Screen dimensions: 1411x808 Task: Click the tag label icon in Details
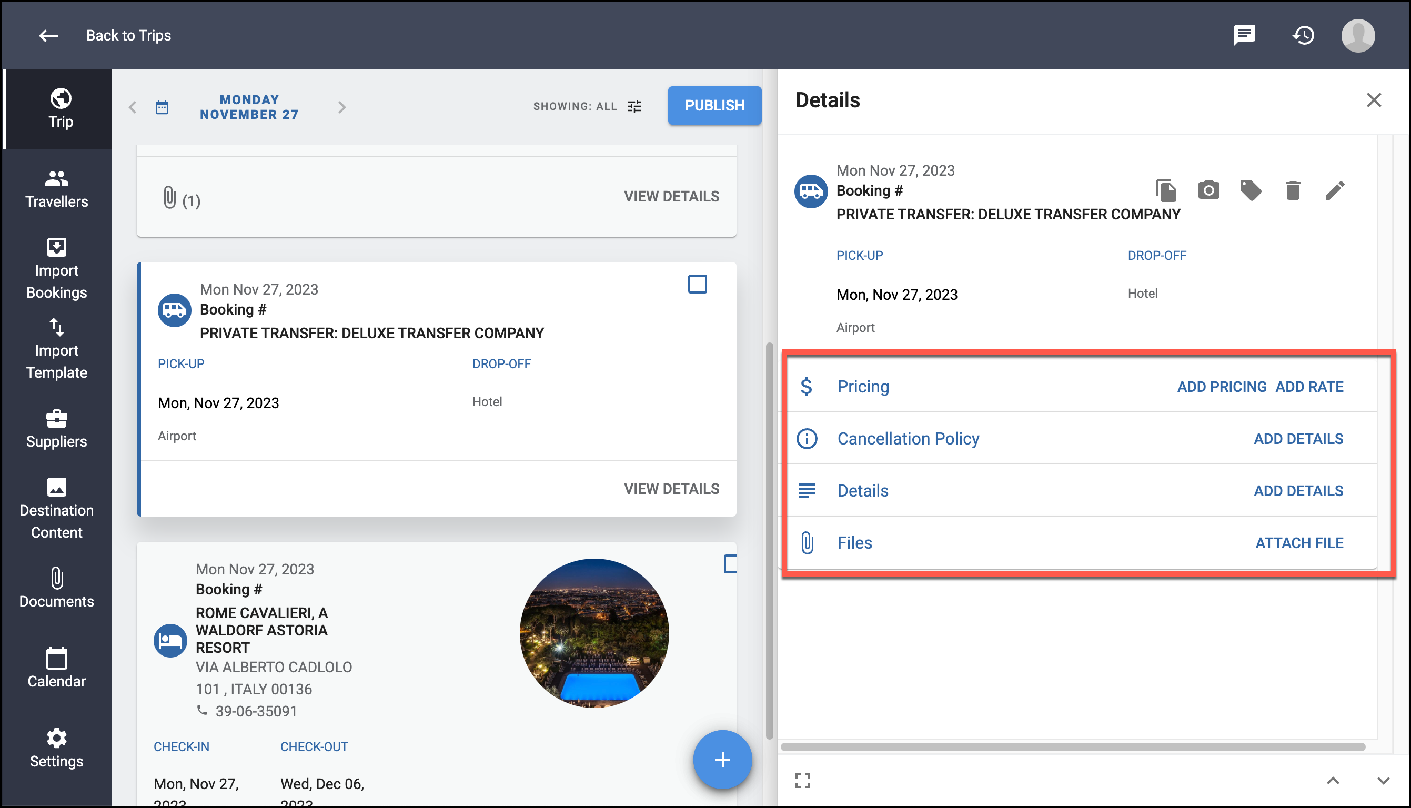(1251, 190)
